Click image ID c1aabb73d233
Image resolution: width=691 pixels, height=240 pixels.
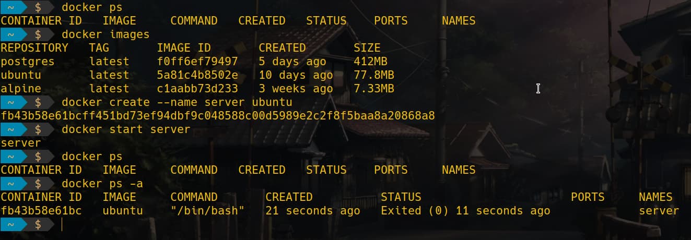197,89
